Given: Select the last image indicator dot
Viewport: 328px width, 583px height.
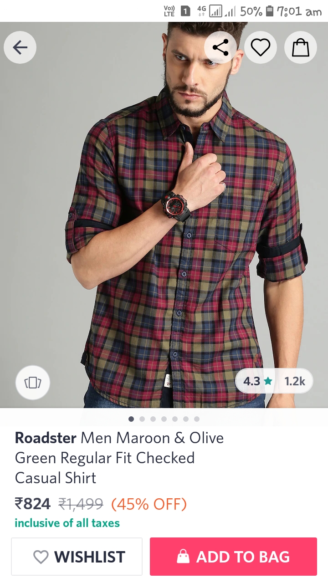Looking at the screenshot, I should 197,419.
